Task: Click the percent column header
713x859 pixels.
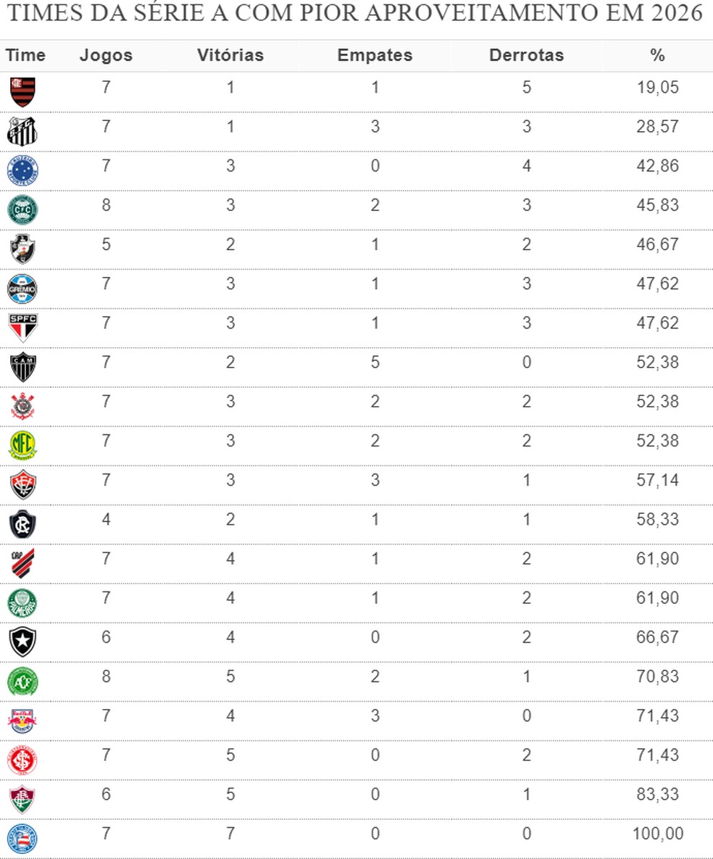Action: click(x=657, y=55)
